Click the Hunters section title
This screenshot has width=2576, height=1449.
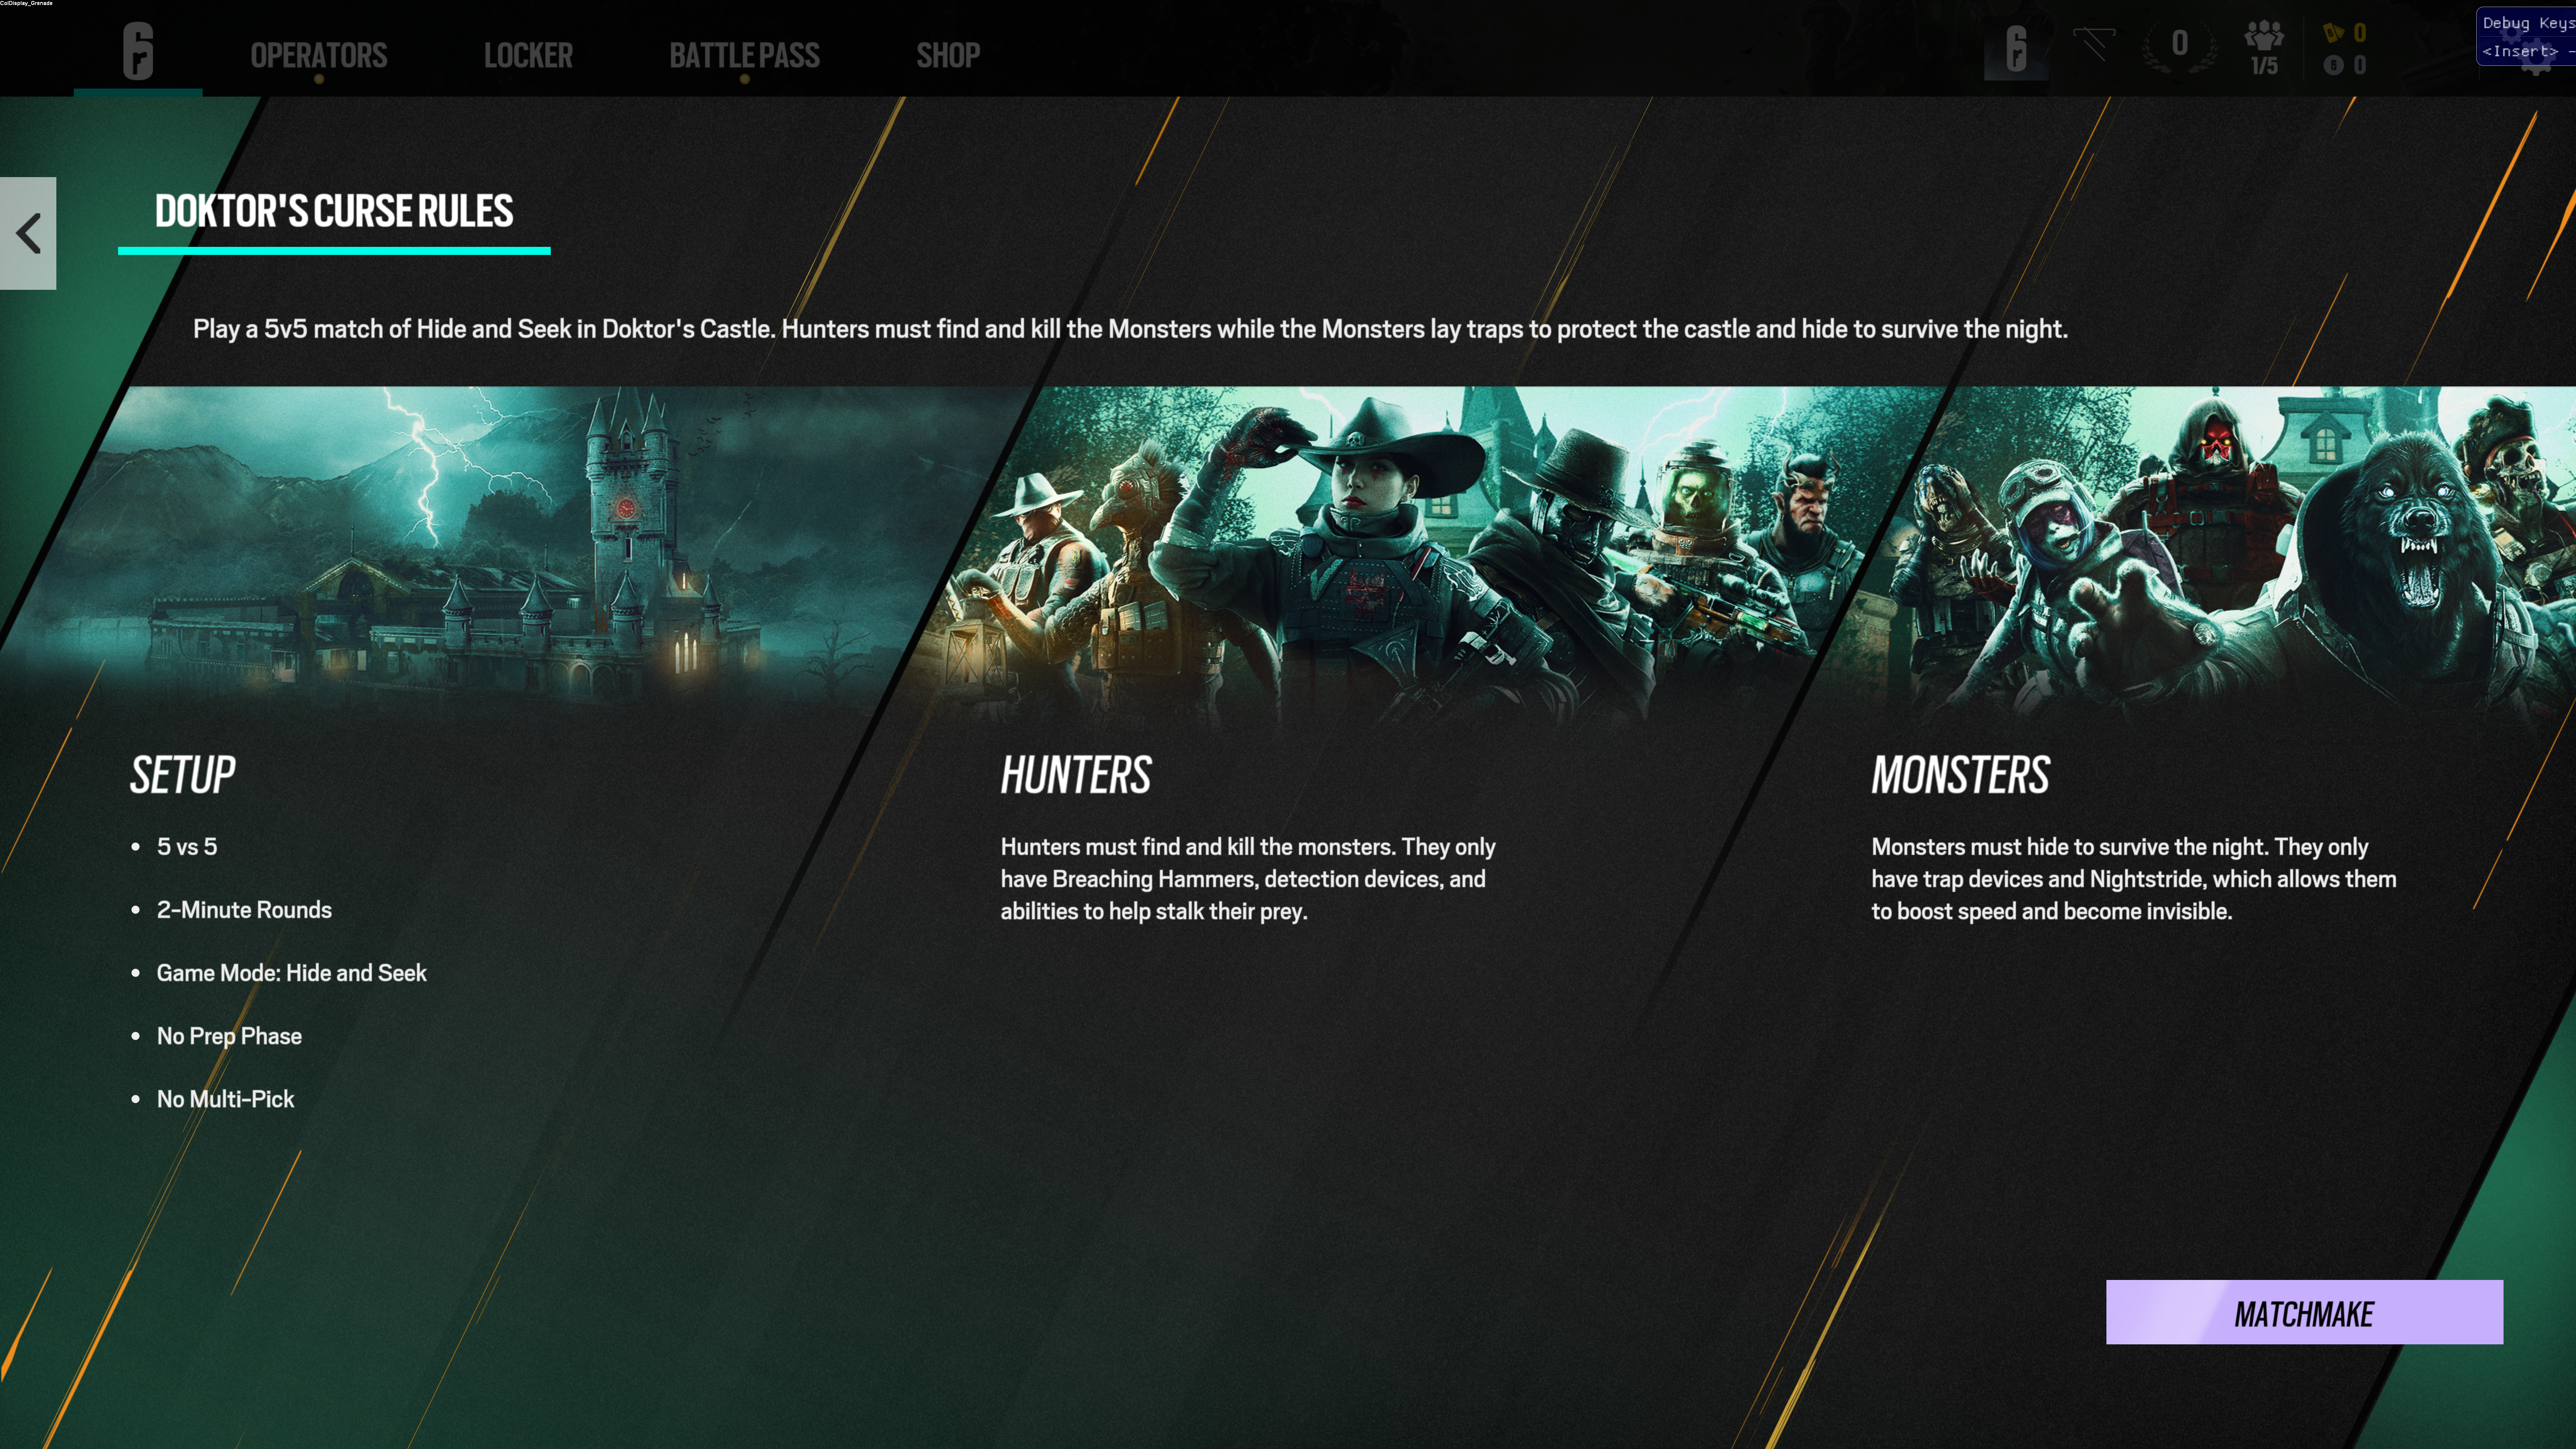pos(1076,775)
